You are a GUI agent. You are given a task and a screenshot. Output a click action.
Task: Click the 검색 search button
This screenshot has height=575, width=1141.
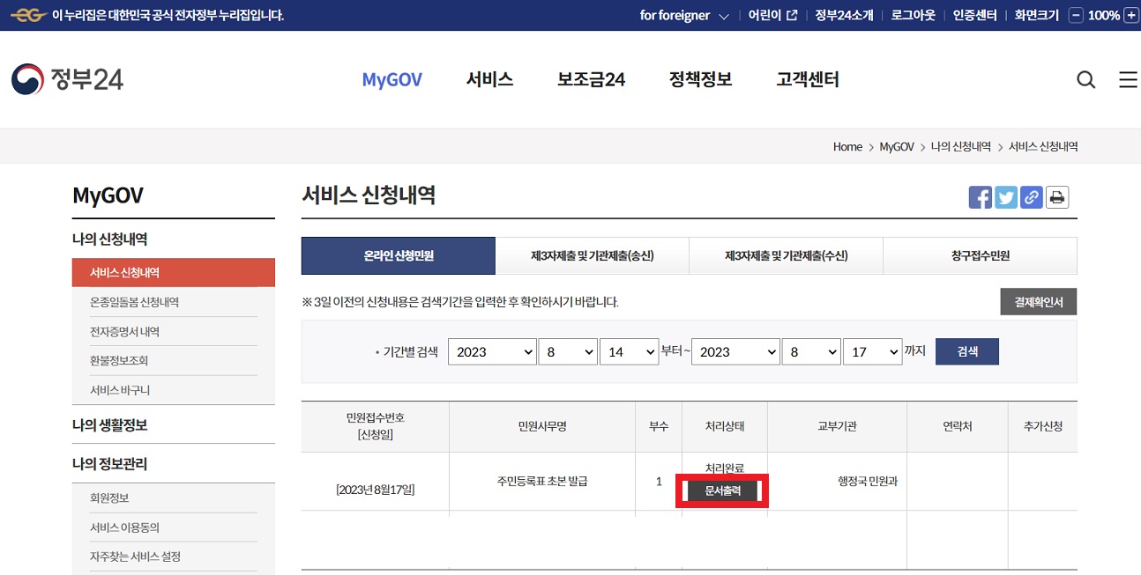966,351
